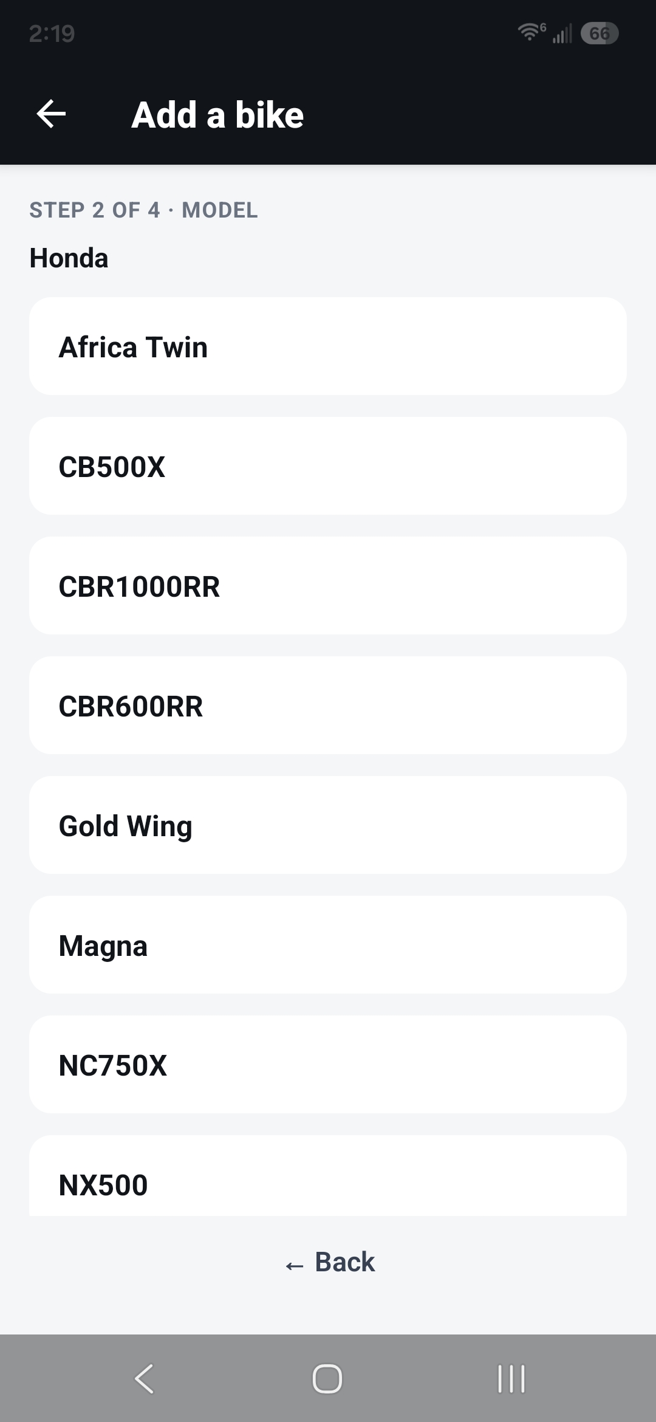Tap the Honda make heading

point(69,258)
